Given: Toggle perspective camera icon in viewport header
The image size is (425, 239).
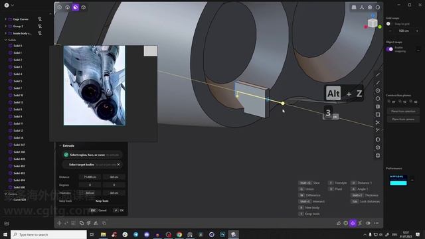Looking at the screenshot, I should coord(354,7).
